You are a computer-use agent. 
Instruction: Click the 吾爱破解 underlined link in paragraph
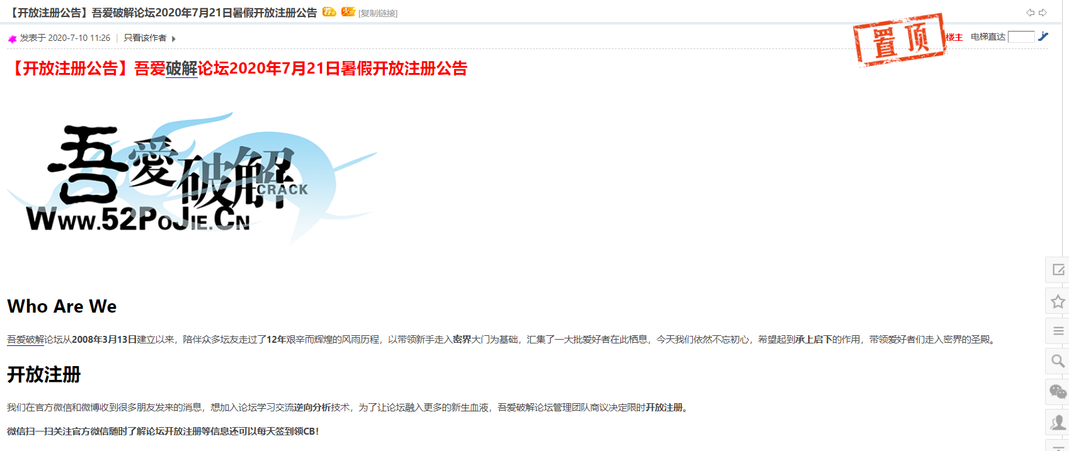pos(26,340)
